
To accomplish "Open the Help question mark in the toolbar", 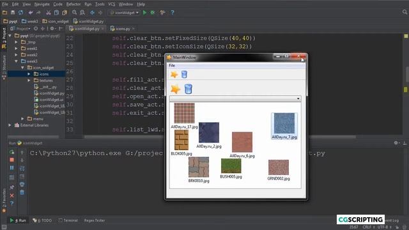I will (173, 13).
